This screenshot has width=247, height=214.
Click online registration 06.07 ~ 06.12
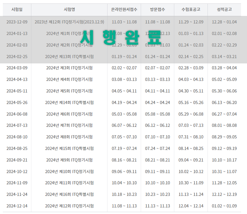tap(124, 126)
